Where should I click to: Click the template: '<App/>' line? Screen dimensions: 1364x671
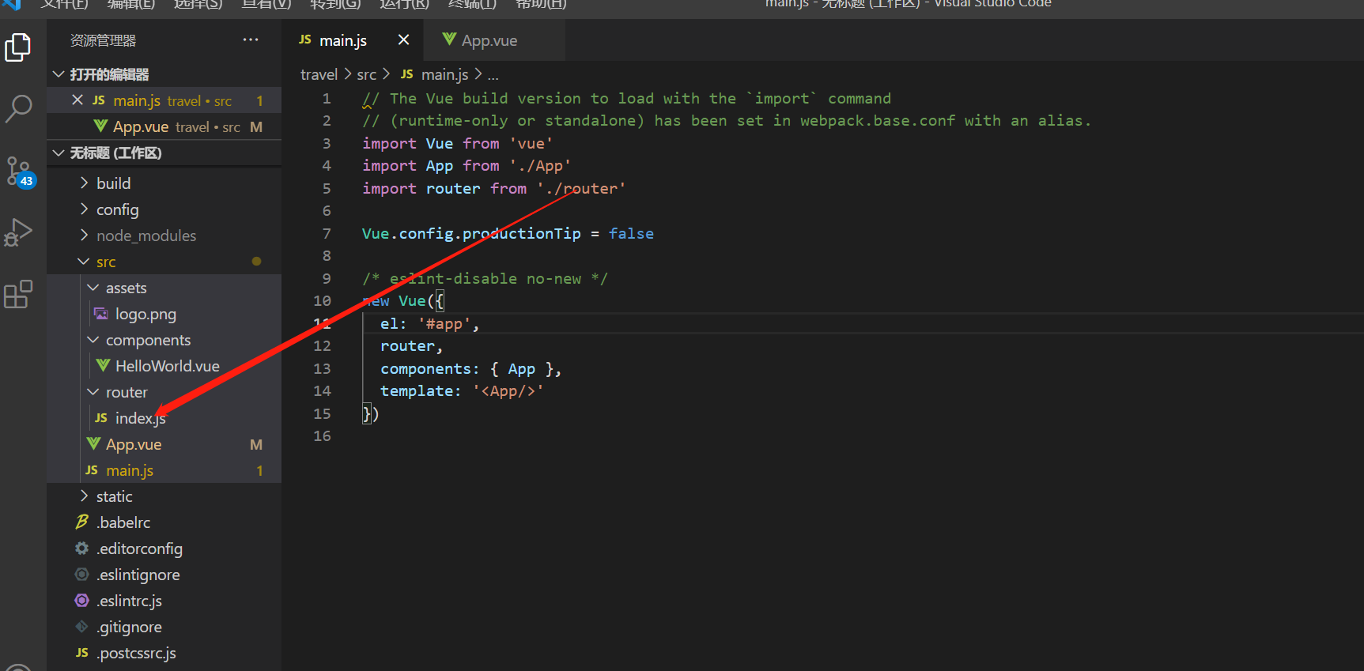[x=462, y=391]
